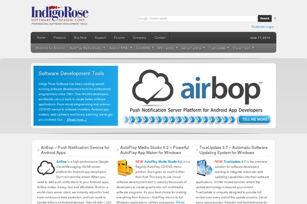Click the Search button
The width and height of the screenshot is (307, 204).
click(x=265, y=18)
